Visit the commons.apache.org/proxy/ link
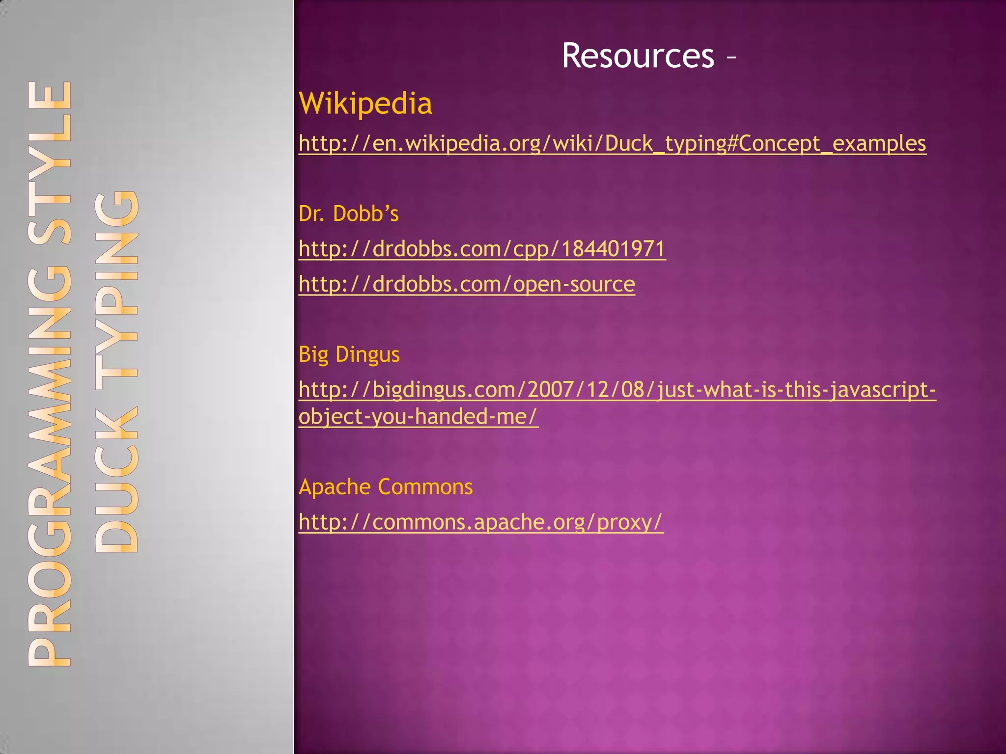1006x754 pixels. 481,522
